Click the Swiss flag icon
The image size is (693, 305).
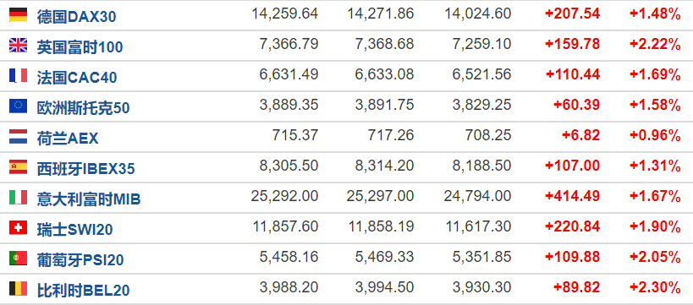[18, 228]
